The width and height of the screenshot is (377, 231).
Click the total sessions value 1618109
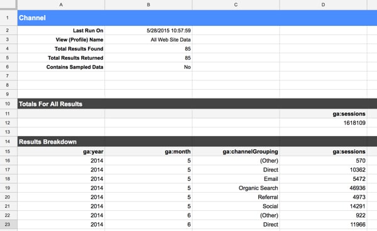[x=324, y=122]
